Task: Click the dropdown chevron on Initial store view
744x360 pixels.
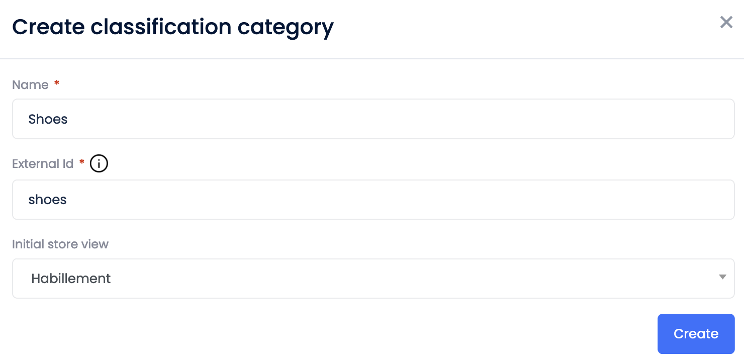Action: 722,277
